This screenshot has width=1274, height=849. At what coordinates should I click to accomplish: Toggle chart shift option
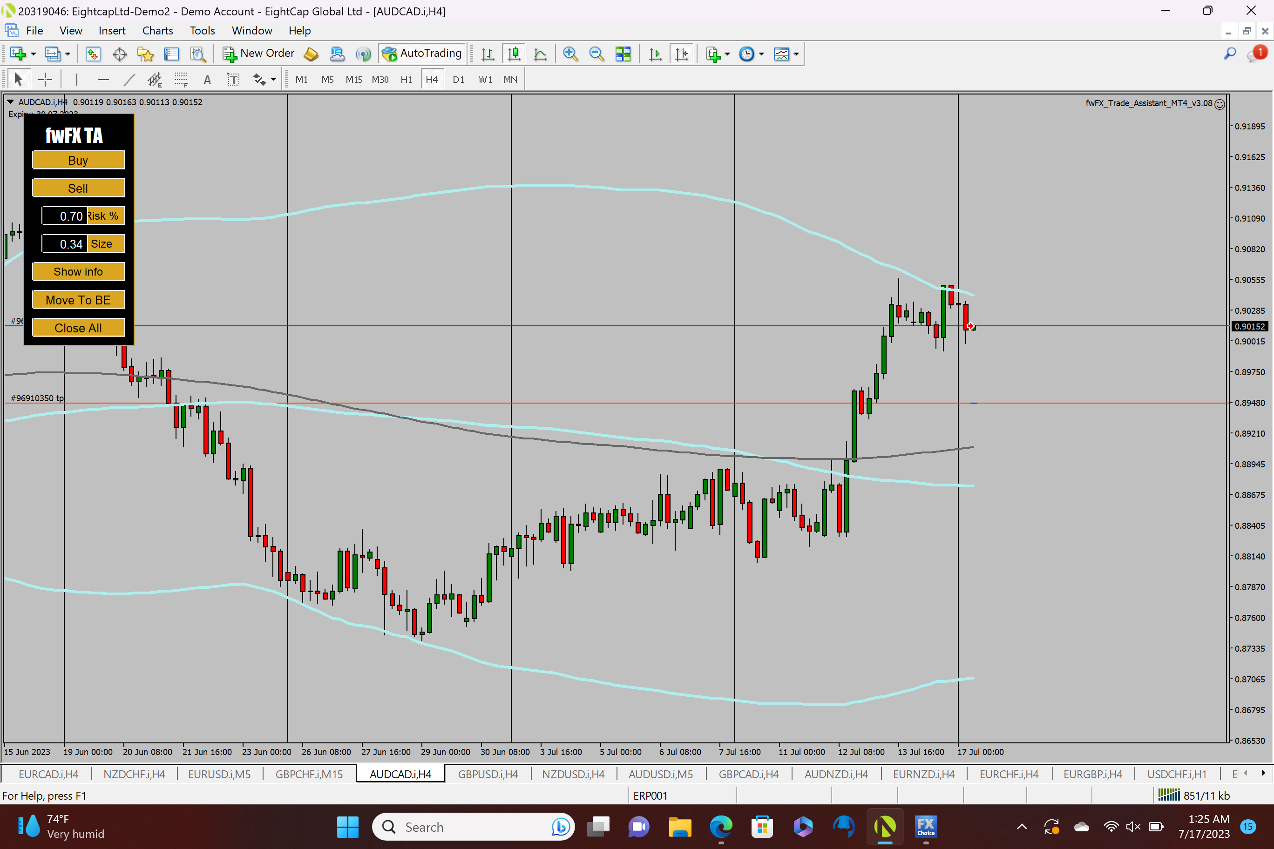681,54
